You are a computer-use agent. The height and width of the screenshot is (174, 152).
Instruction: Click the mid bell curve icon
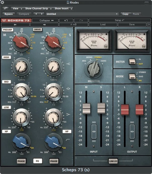(68, 89)
